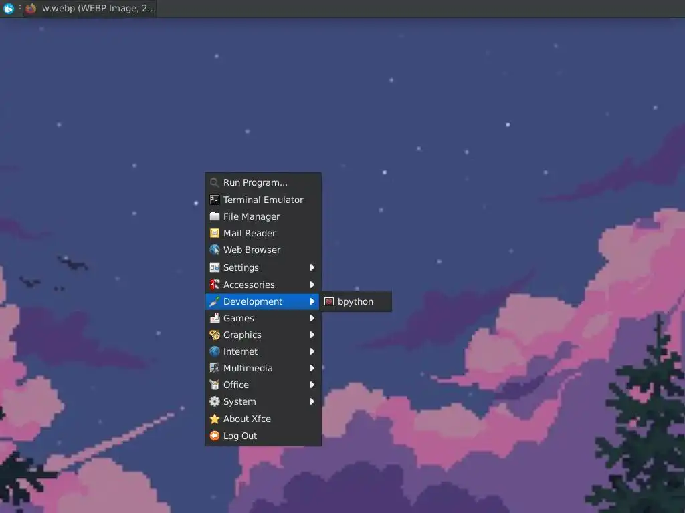The width and height of the screenshot is (685, 513).
Task: Open the Office menu label
Action: (236, 385)
